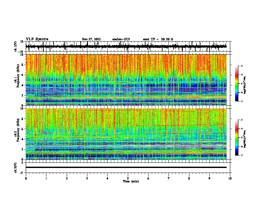Click the ch.2 color scale bar
The image size is (259, 200).
(236, 138)
